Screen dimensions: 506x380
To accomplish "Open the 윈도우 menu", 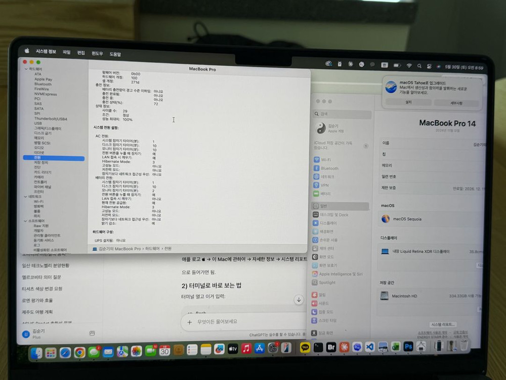I will (97, 53).
